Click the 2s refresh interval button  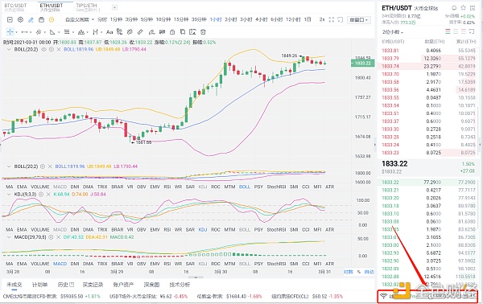(322, 19)
